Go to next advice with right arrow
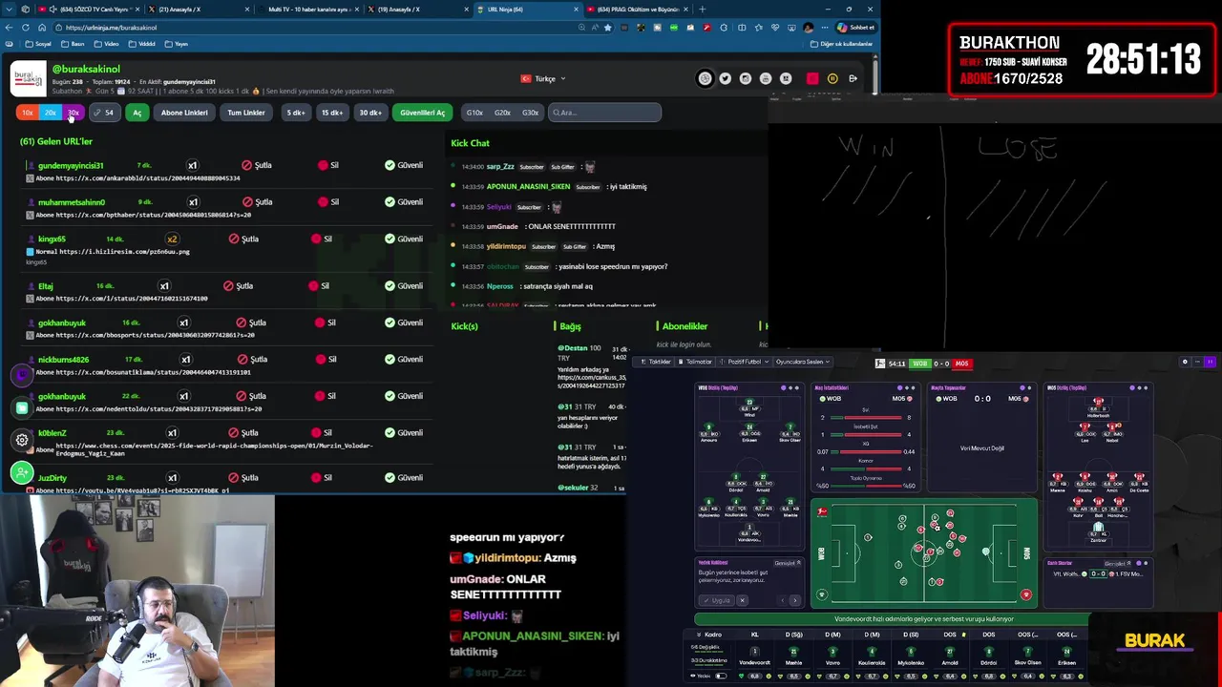1222x687 pixels. [x=794, y=600]
